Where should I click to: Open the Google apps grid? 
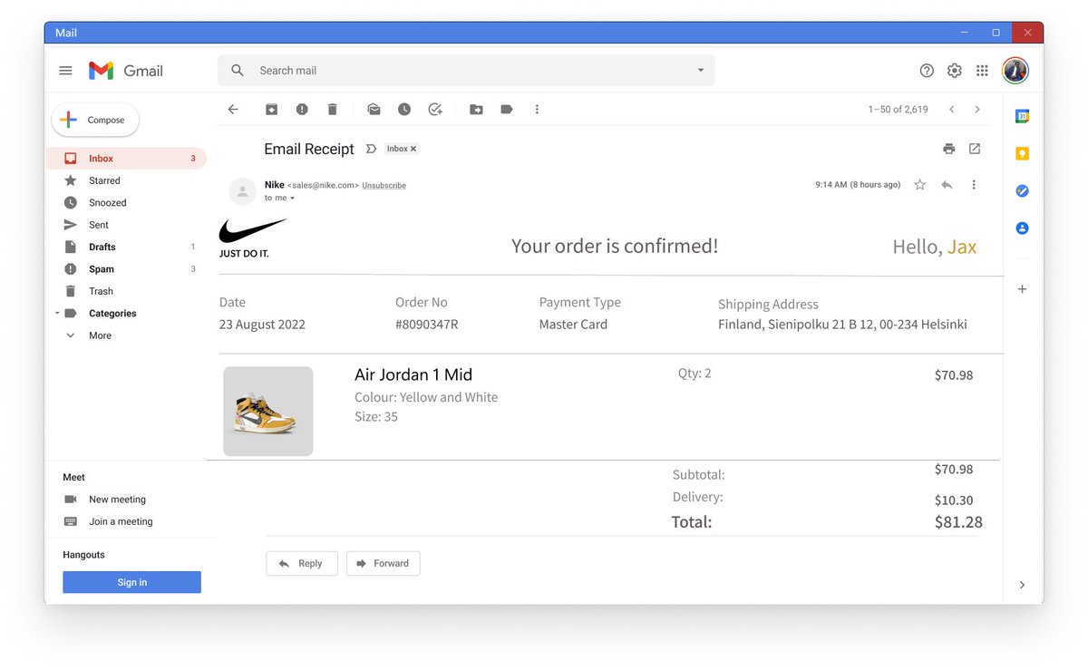tap(982, 71)
